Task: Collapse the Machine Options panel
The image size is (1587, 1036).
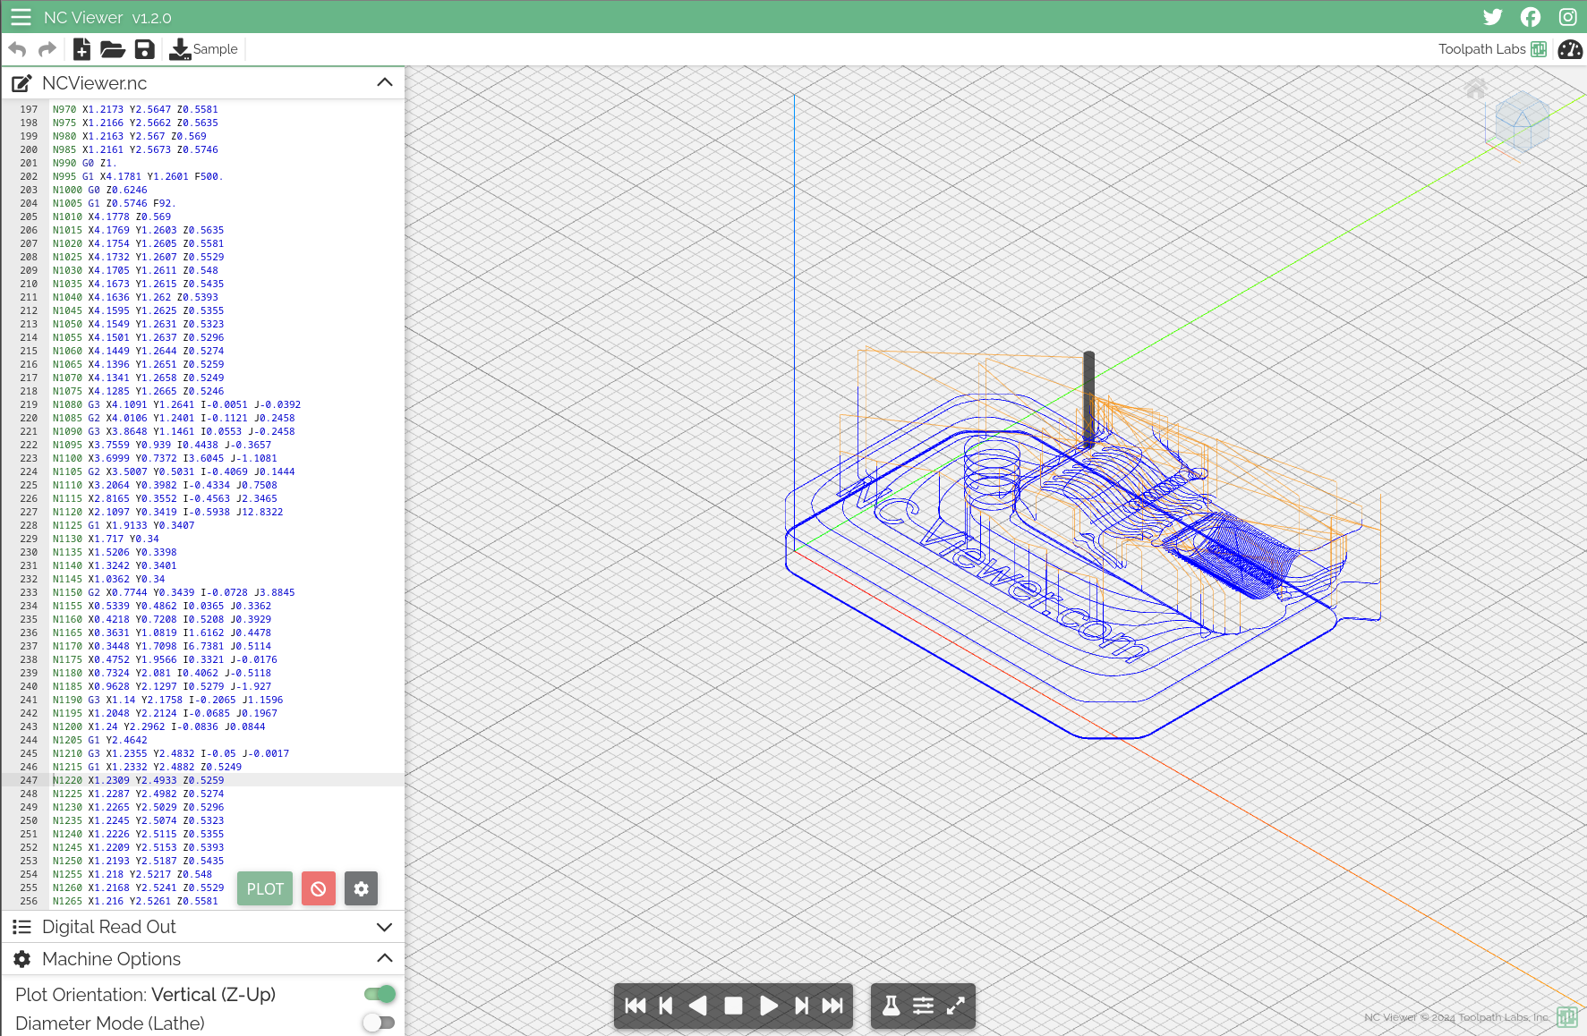Action: coord(385,958)
